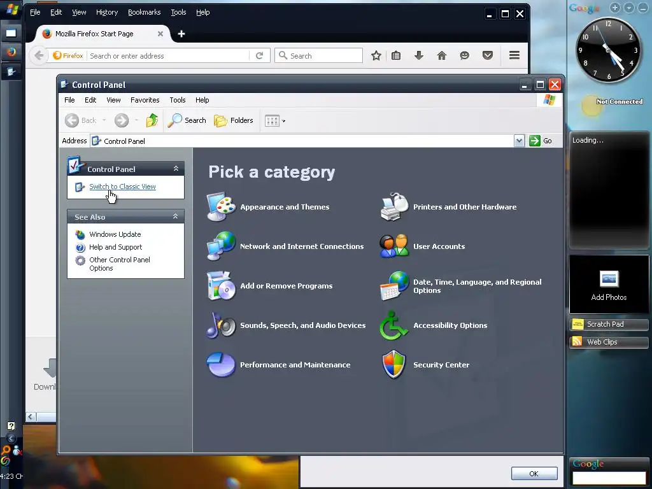This screenshot has width=652, height=489.
Task: Expand the Address bar dropdown arrow
Action: pyautogui.click(x=519, y=141)
